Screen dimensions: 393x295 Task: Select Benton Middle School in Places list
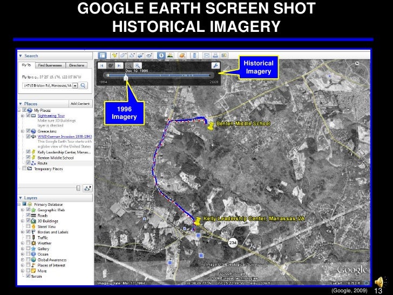[x=56, y=158]
